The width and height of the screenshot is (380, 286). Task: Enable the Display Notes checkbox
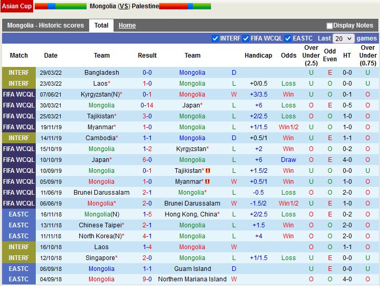tap(329, 25)
